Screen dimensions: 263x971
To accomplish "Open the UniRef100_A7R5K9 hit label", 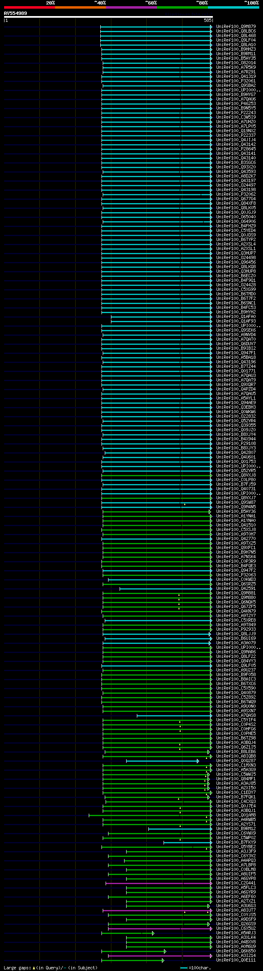I will pos(236,68).
